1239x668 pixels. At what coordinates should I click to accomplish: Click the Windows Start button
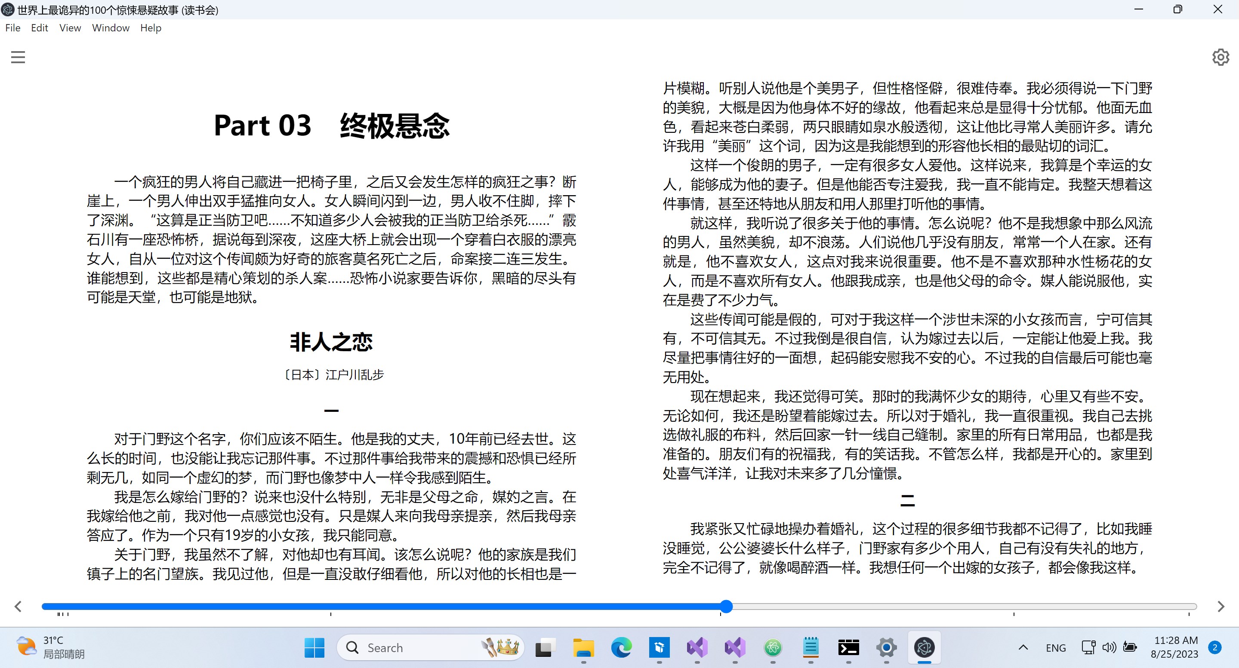click(314, 647)
